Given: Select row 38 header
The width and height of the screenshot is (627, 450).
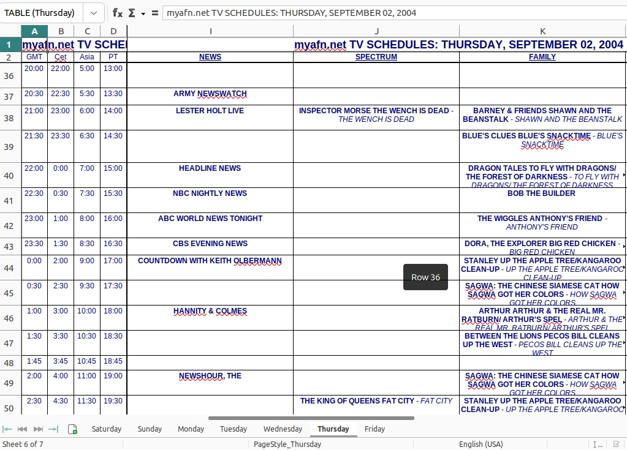Looking at the screenshot, I should point(9,118).
